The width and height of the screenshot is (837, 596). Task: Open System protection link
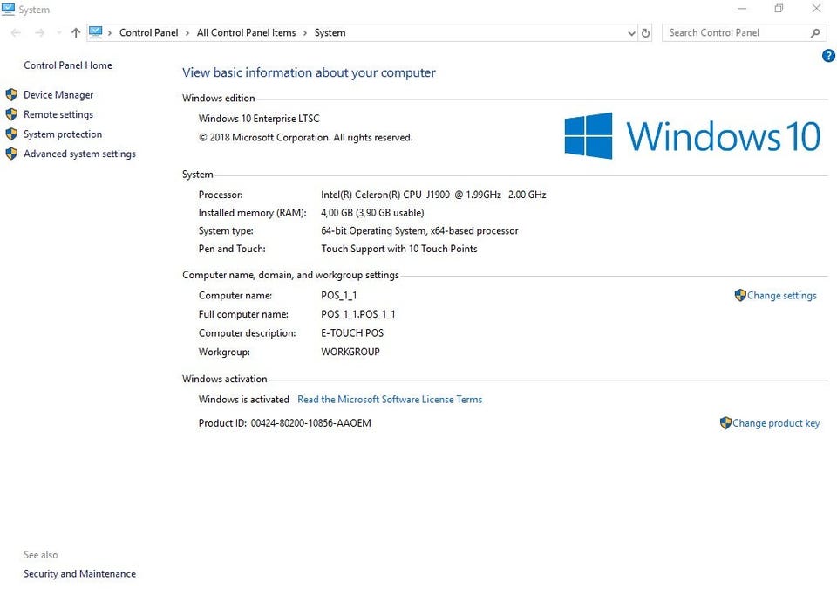(63, 134)
